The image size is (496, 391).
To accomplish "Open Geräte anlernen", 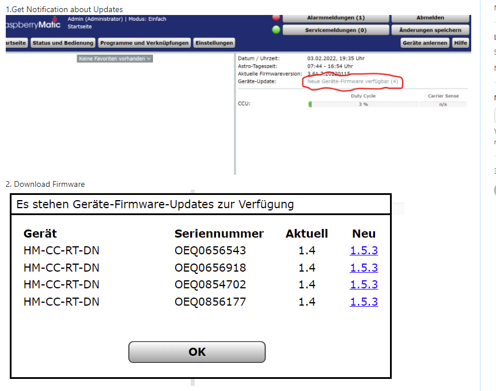I will tap(425, 43).
